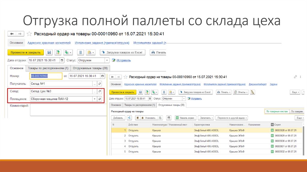Switch to Товары по распоряжениям (1) tab, front window
The width and height of the screenshot is (307, 172).
[x=140, y=105]
